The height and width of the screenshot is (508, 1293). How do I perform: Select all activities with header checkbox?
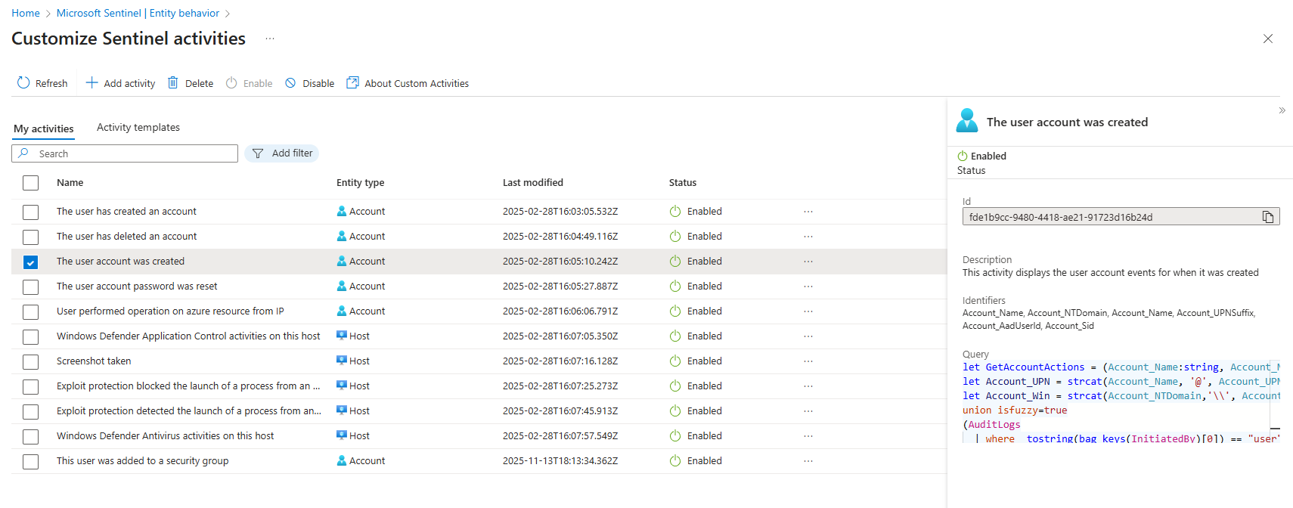pos(30,183)
